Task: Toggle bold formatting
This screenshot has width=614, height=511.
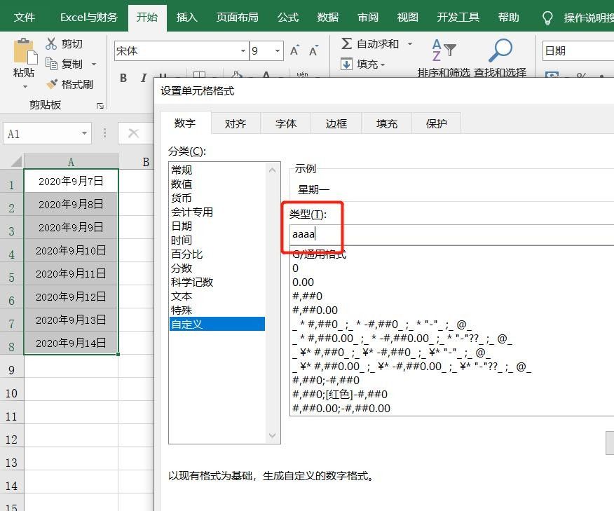Action: pos(123,79)
